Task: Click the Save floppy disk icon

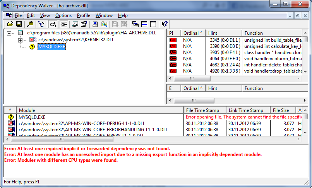Action: click(x=19, y=24)
